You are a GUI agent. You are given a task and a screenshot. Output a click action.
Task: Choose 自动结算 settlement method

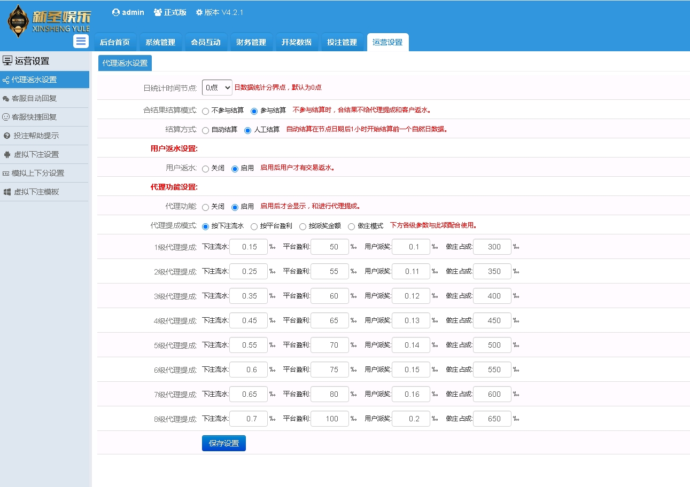point(206,130)
